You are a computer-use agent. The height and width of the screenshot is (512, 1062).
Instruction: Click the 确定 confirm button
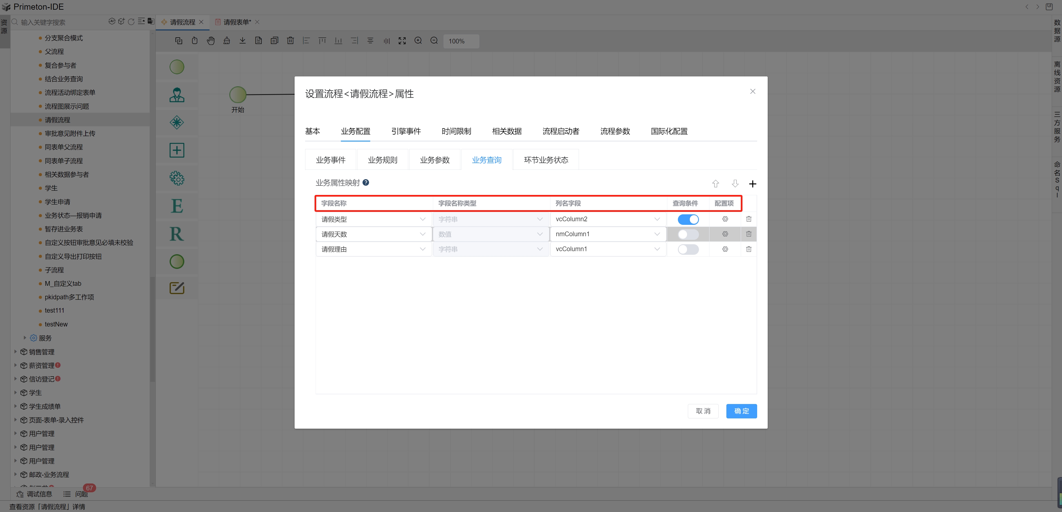coord(741,411)
